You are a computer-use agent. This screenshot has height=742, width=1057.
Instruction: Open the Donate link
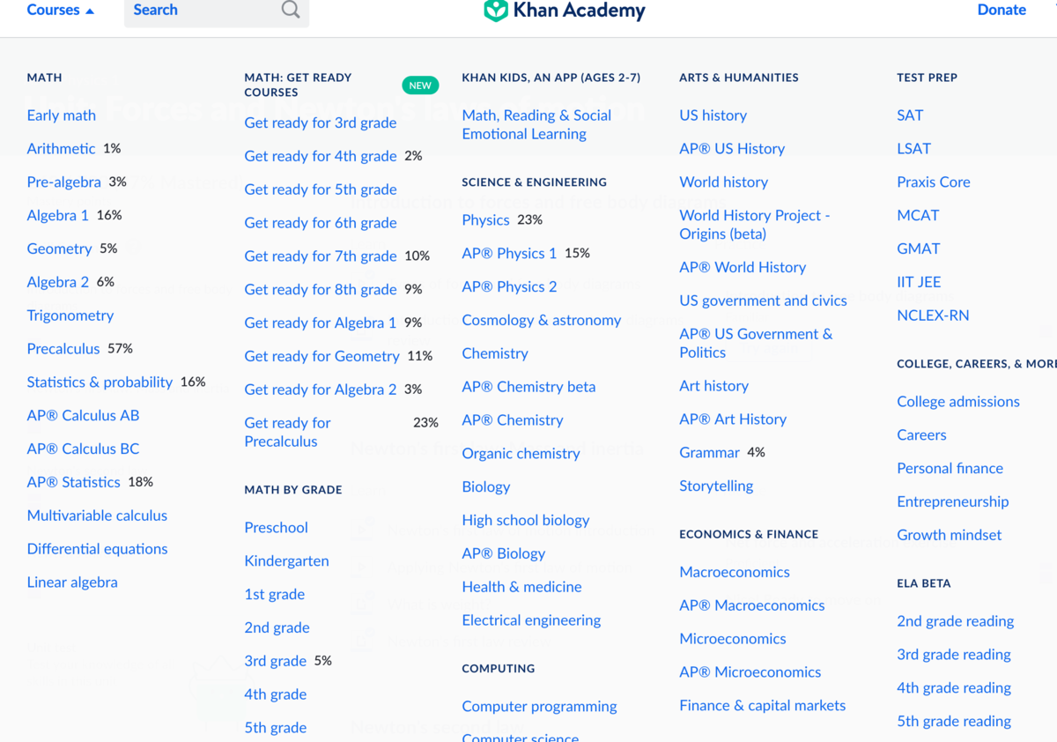tap(1002, 10)
